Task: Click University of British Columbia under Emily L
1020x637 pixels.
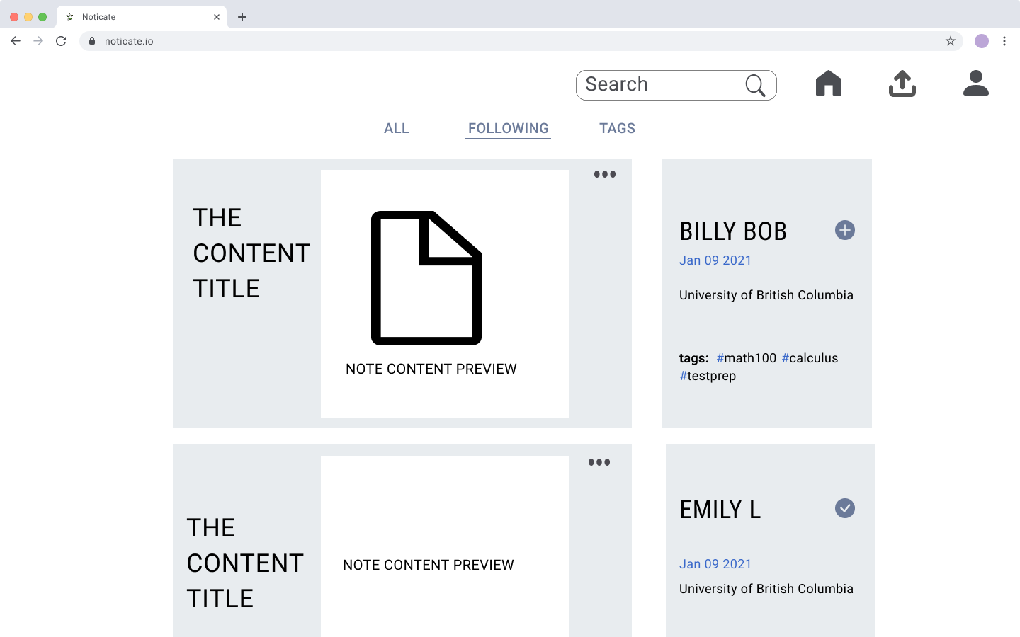Action: (766, 589)
